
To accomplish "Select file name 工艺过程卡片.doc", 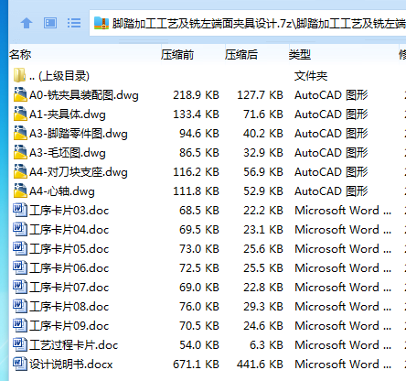I will 73,345.
